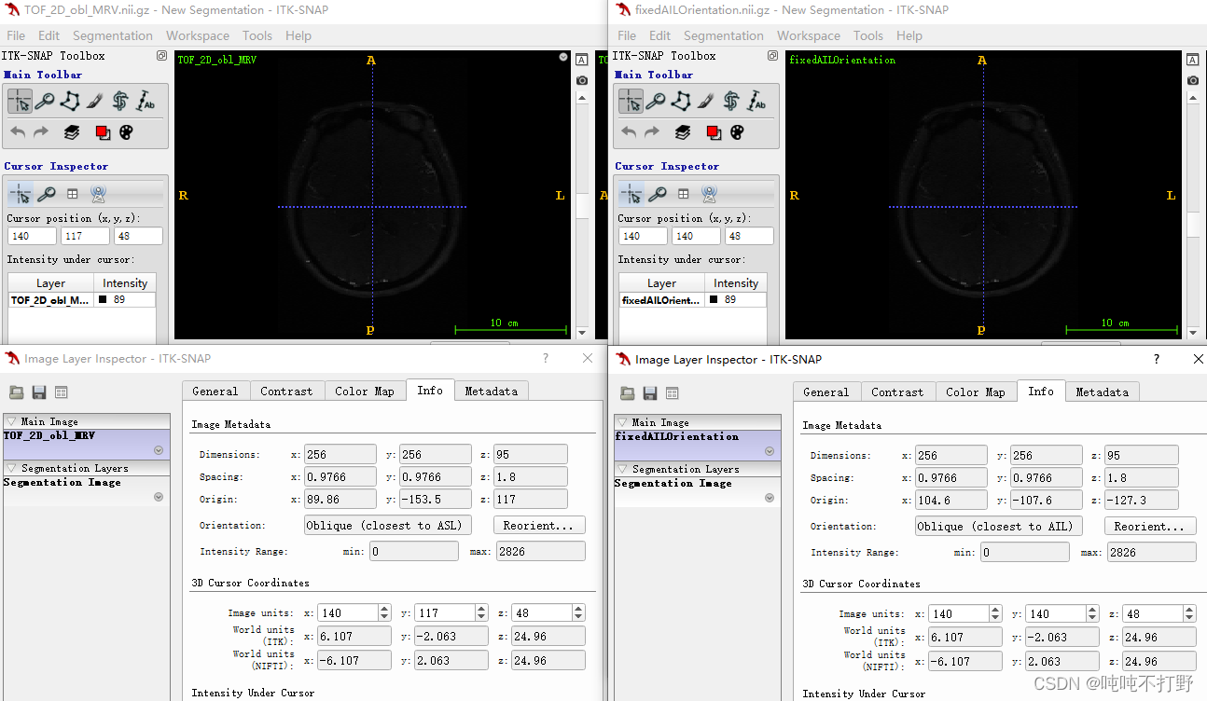Switch Cursor Inspector to sync page in TOF_2D_obl_MRV
The image size is (1207, 701).
point(98,194)
